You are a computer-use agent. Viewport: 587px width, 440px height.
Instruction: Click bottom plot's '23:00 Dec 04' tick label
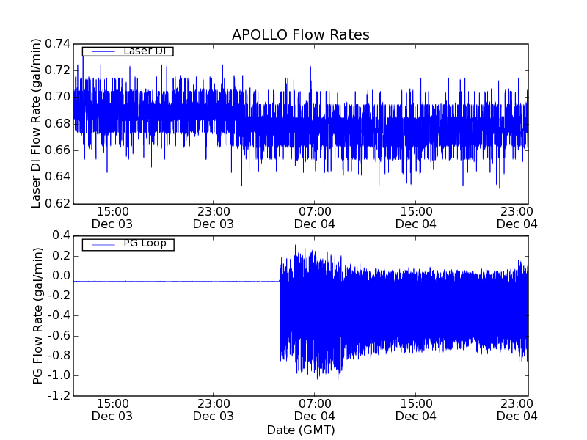point(517,410)
